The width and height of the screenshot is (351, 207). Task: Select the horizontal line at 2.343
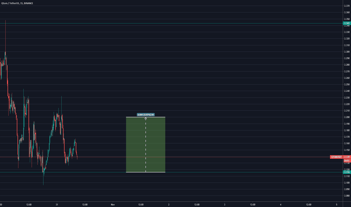coord(171,23)
